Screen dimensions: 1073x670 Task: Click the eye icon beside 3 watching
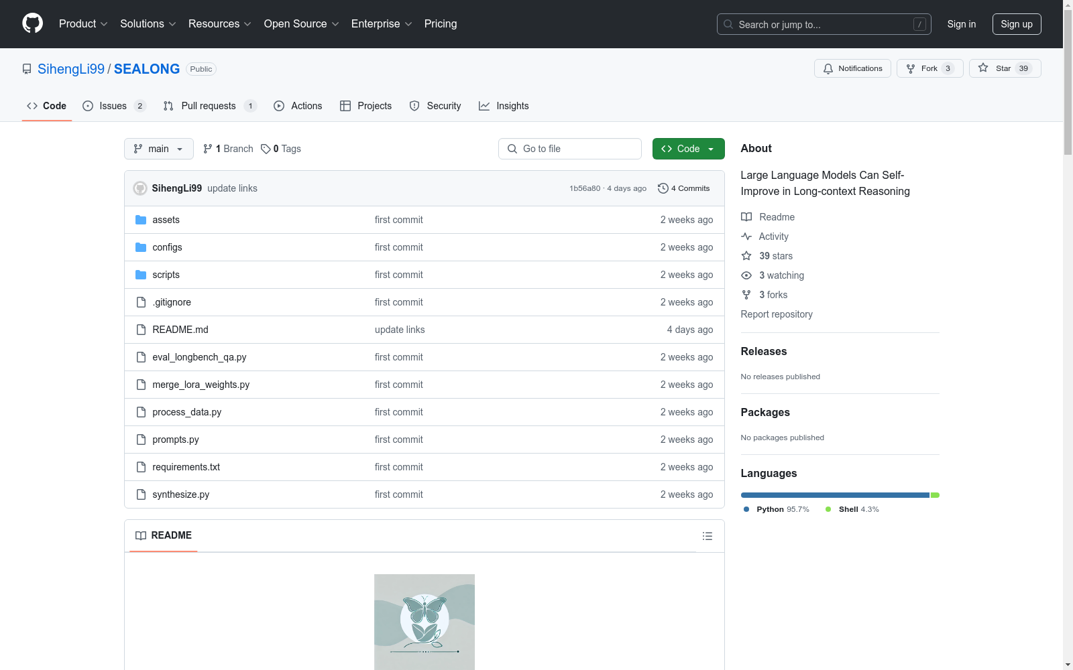(746, 275)
